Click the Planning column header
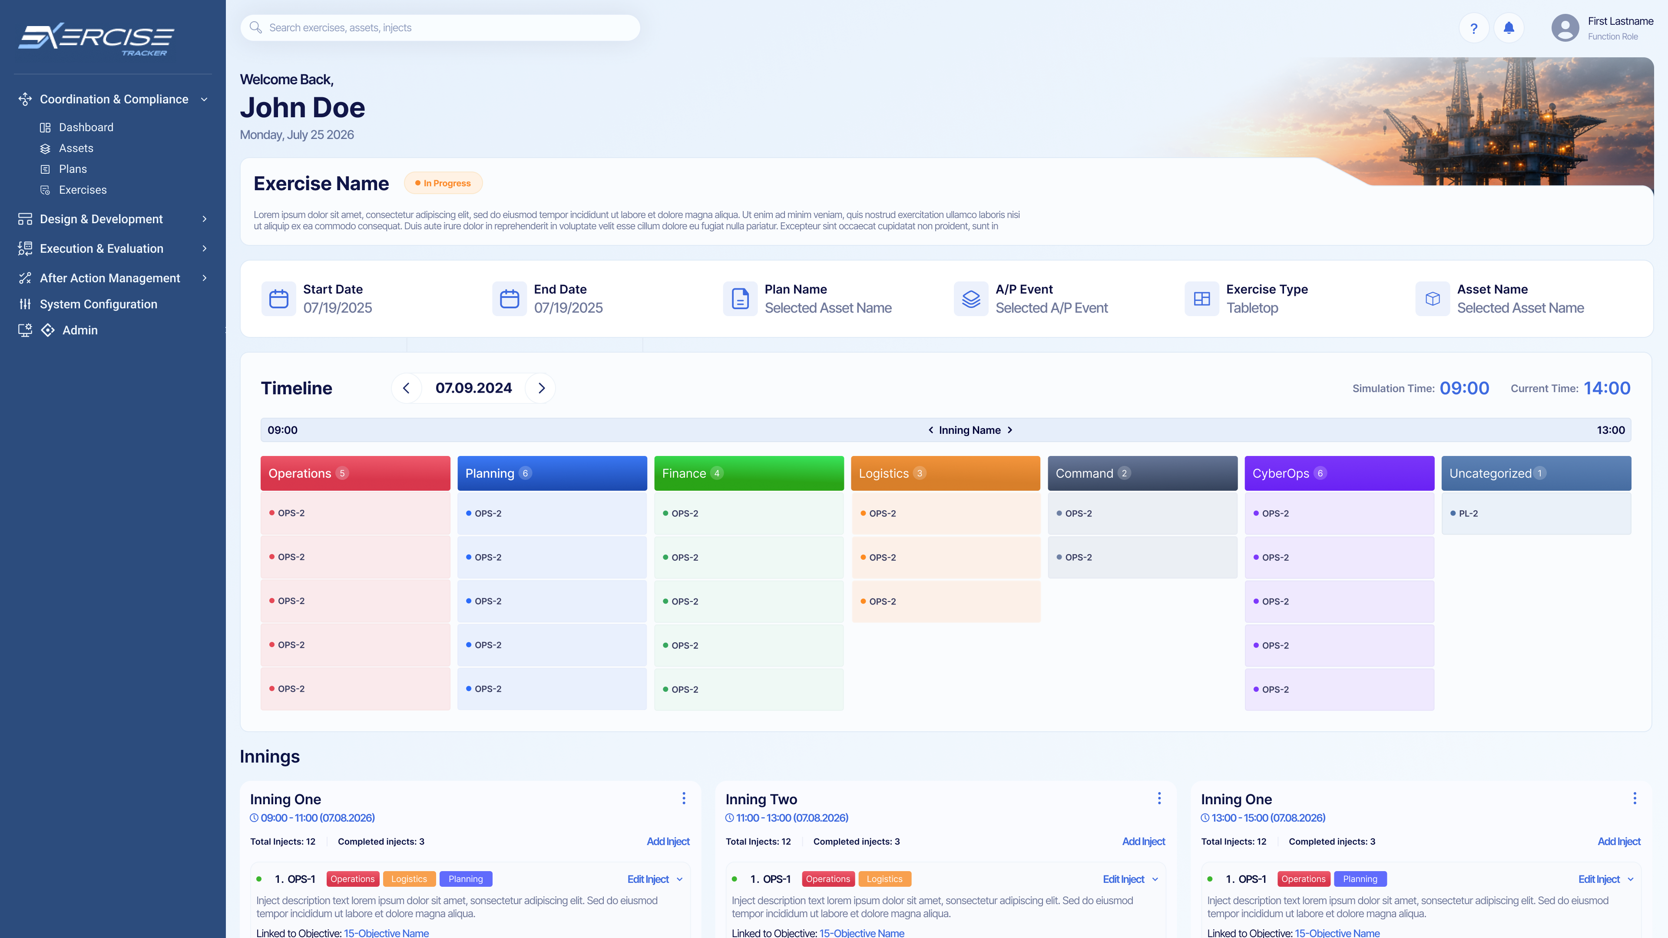The width and height of the screenshot is (1668, 938). pyautogui.click(x=553, y=473)
